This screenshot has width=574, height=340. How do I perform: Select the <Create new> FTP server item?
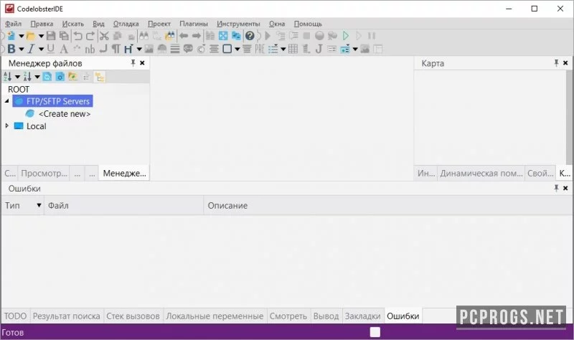65,114
